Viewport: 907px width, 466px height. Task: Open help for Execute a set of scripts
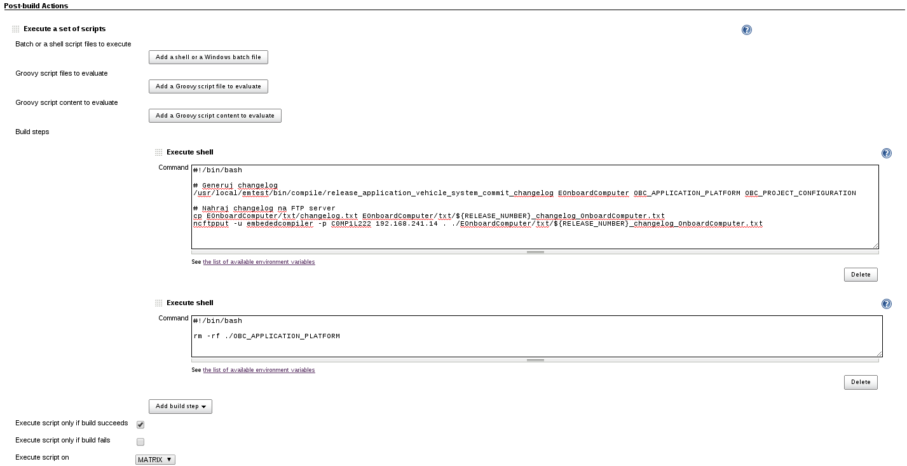coord(746,29)
